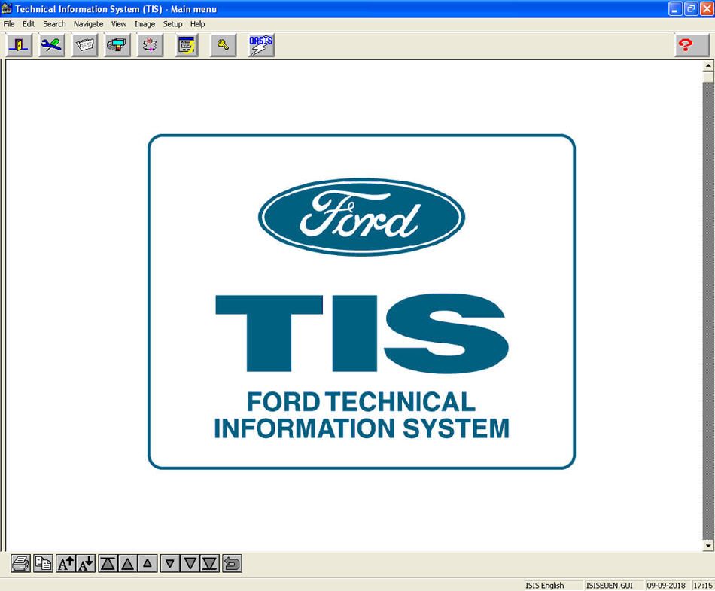Open the wiring circuit diagram icon
Image resolution: width=715 pixels, height=591 pixels.
[x=150, y=45]
